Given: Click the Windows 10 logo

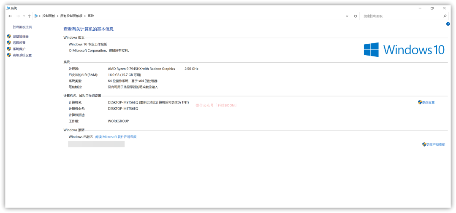Looking at the screenshot, I should click(404, 50).
